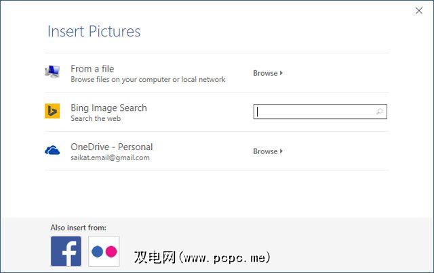Click the Search the web description

point(96,118)
